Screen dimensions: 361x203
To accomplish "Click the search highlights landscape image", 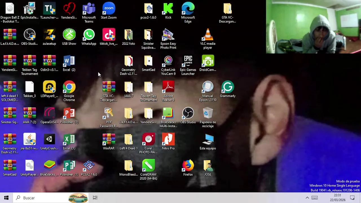I will tap(78, 198).
